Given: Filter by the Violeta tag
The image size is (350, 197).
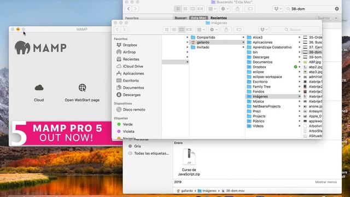Looking at the screenshot, I should (129, 131).
